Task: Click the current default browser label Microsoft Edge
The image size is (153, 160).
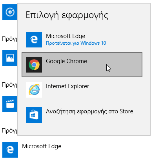Action: (42, 146)
